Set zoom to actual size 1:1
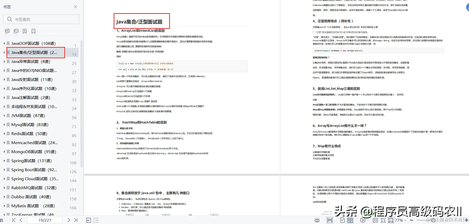Viewport: 469px width, 224px height. [x=375, y=220]
